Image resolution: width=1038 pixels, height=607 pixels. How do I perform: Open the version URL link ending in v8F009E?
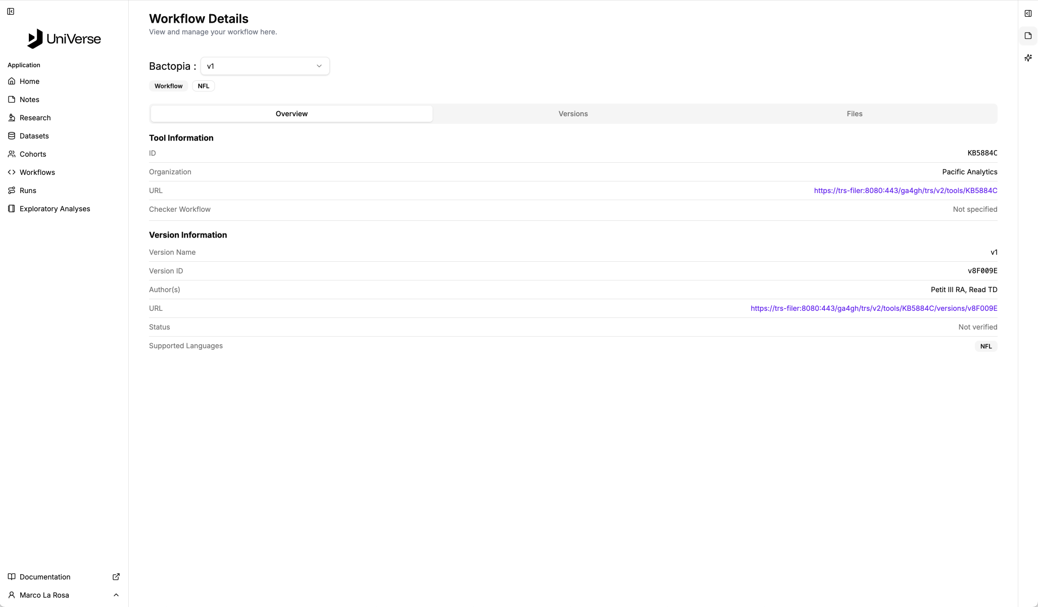tap(873, 308)
